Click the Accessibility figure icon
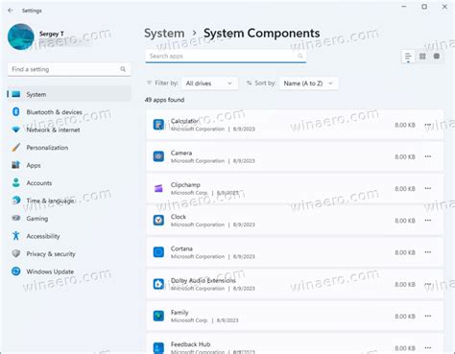 coord(16,236)
